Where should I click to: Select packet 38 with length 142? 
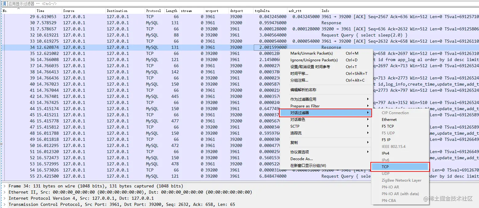pyautogui.click(x=141, y=72)
